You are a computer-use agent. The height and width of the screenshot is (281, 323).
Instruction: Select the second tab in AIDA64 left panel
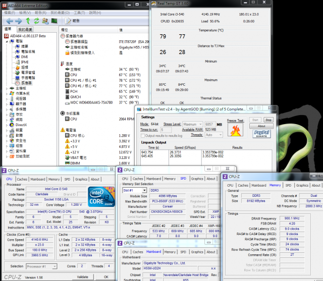(25, 29)
